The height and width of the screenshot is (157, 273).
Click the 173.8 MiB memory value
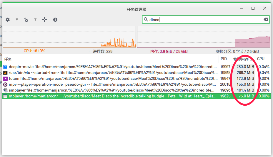(245, 79)
